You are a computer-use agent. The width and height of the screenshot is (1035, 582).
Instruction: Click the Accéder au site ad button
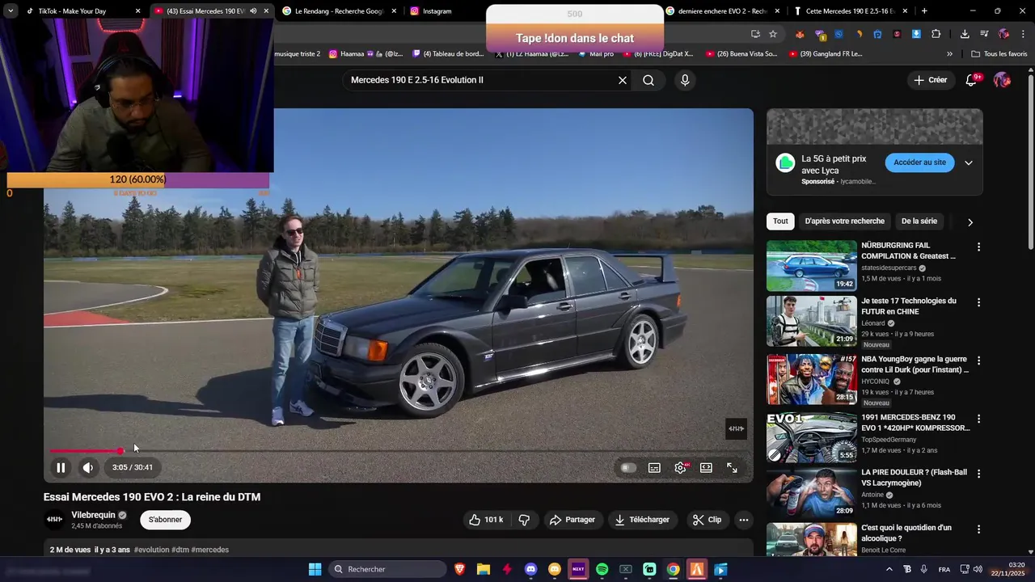click(x=919, y=162)
